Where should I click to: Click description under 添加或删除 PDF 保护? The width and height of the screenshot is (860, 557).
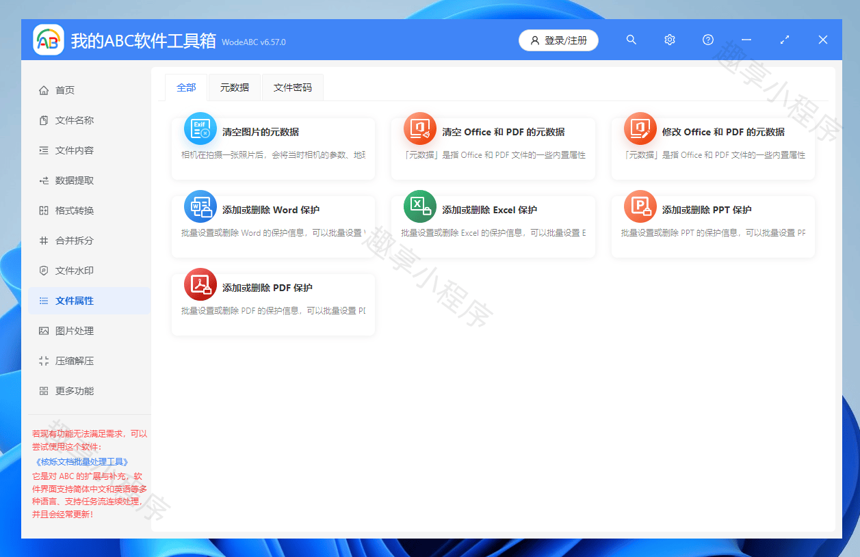274,311
